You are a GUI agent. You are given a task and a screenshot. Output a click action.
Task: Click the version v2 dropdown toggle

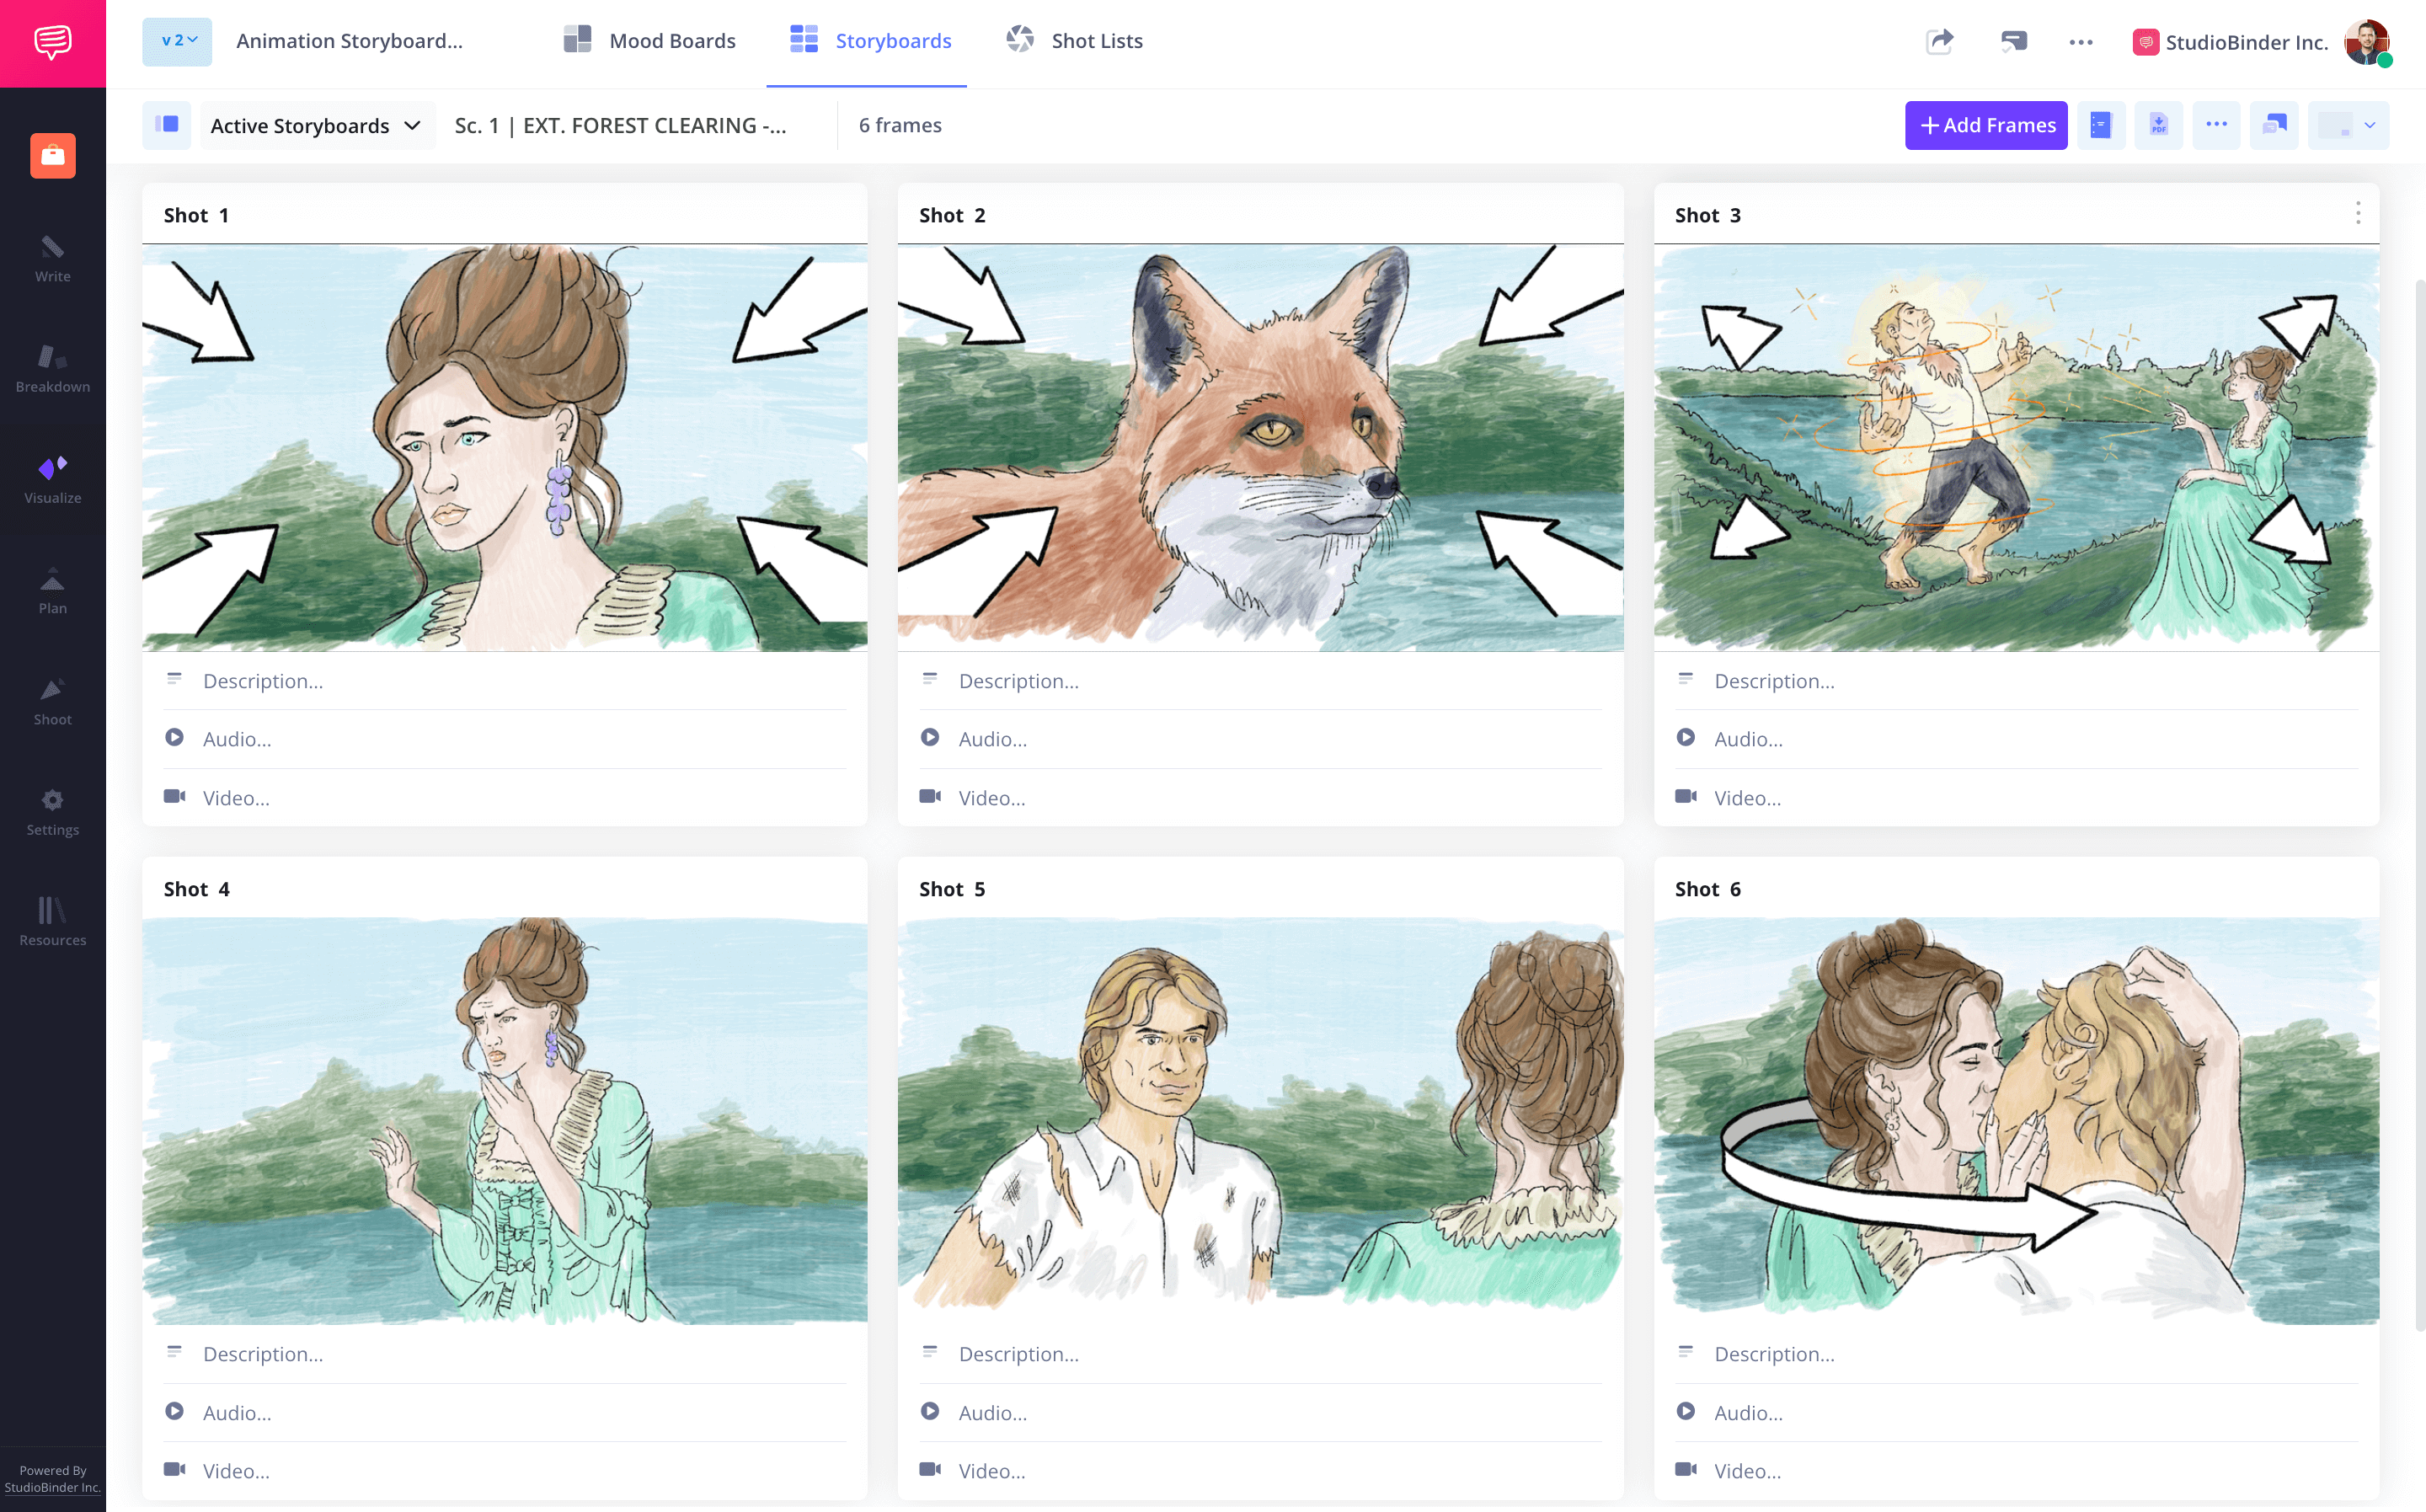tap(178, 38)
